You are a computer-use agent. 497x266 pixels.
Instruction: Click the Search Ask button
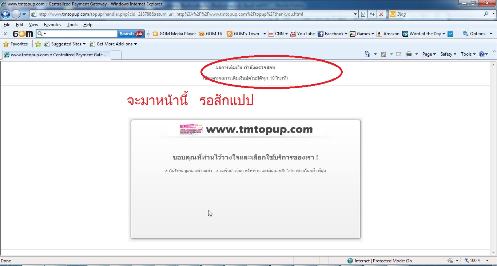[131, 34]
